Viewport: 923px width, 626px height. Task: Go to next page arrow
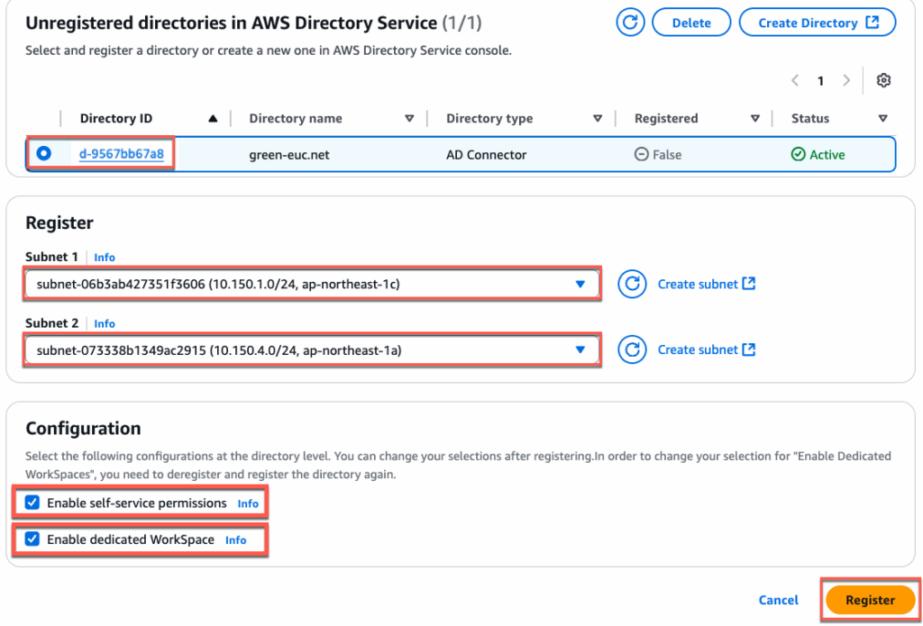point(846,81)
